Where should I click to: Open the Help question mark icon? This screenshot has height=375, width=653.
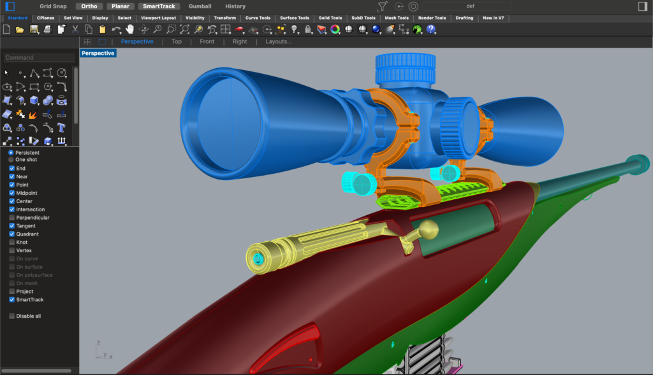pyautogui.click(x=431, y=29)
